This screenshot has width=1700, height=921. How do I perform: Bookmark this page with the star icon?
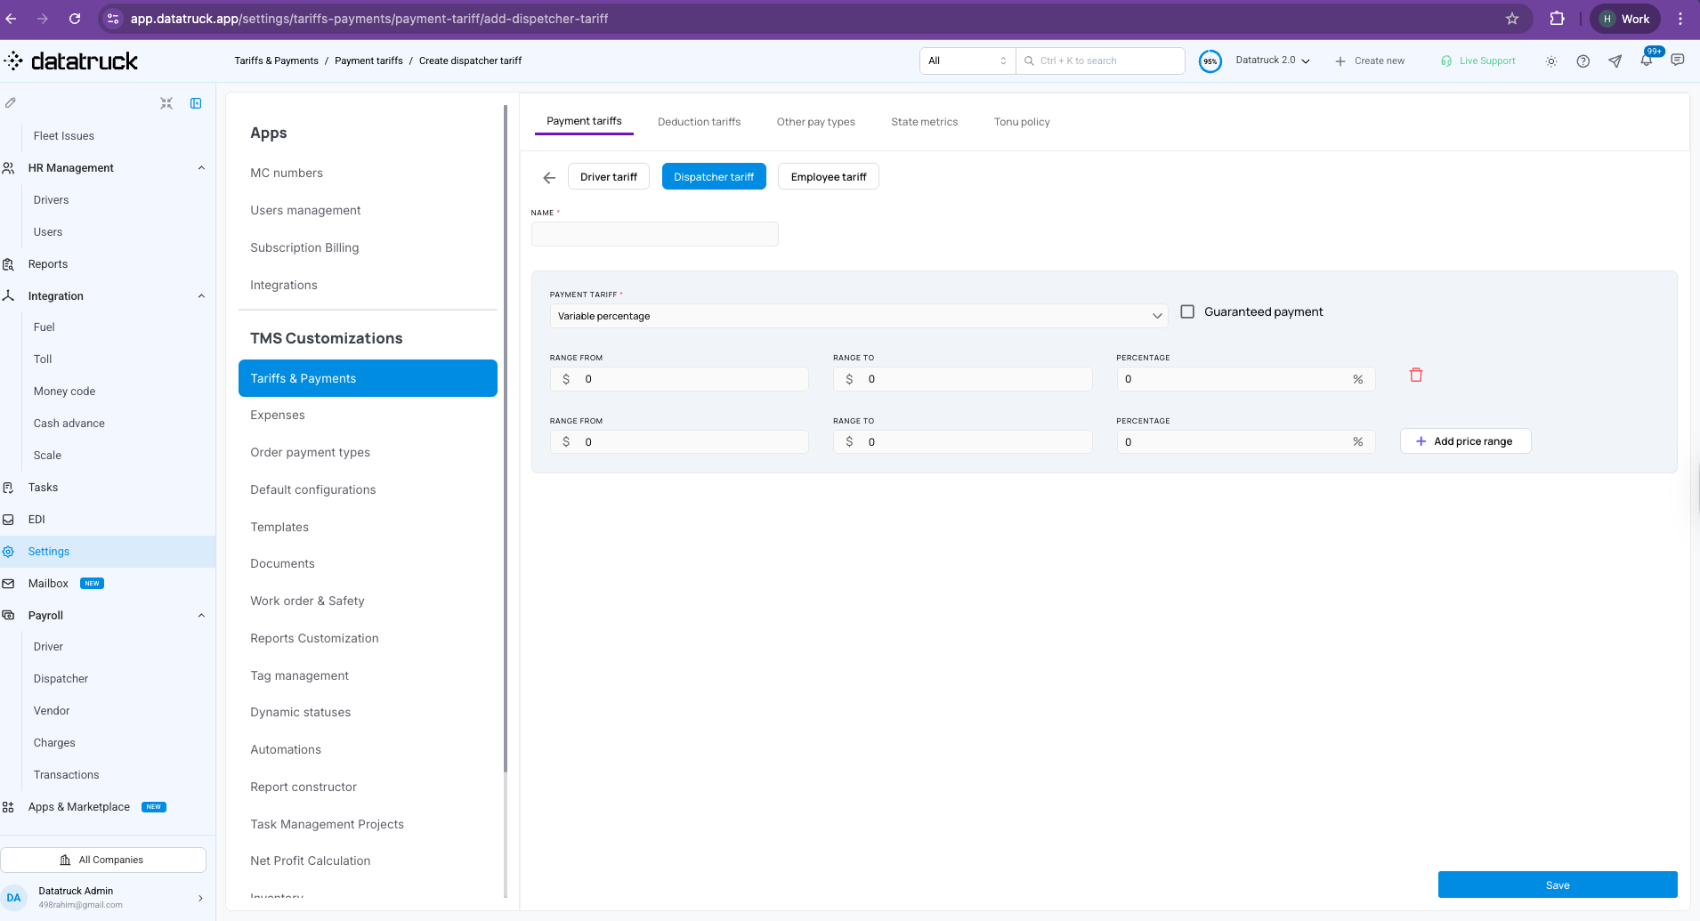(1512, 19)
